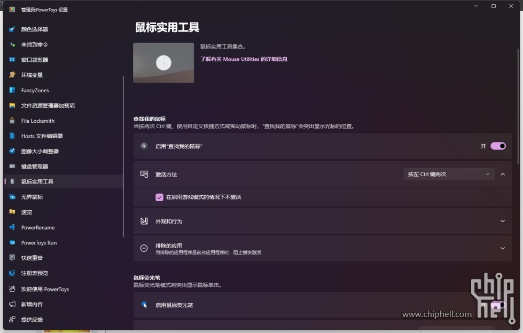Click the 外观和行为 appearance icon
Screen dimensions: 523x333
click(x=144, y=221)
